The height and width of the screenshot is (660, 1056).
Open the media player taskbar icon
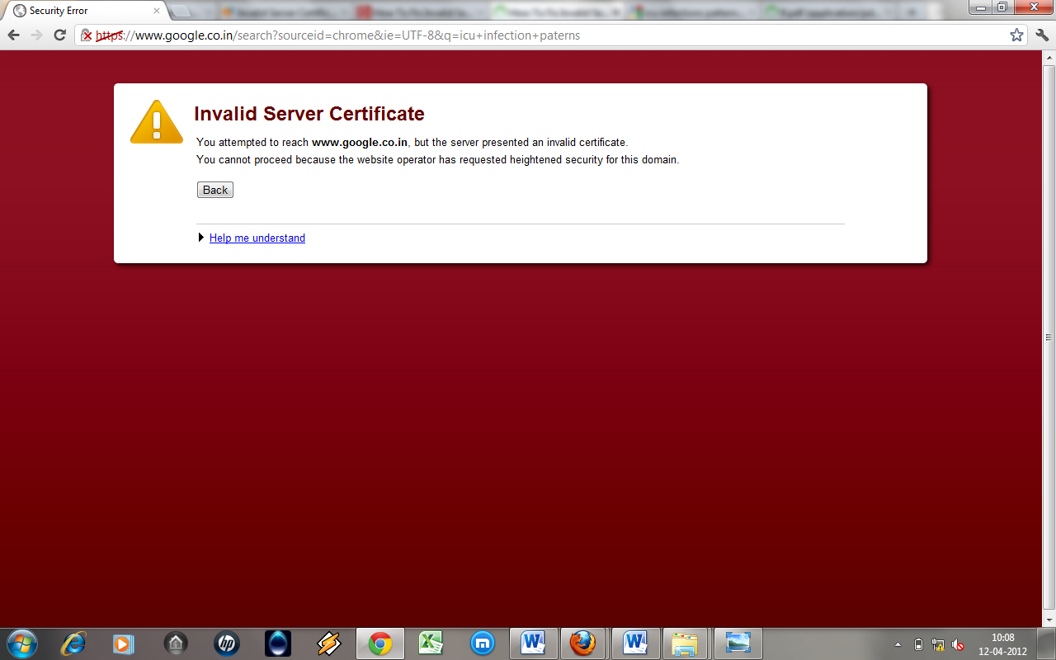123,643
